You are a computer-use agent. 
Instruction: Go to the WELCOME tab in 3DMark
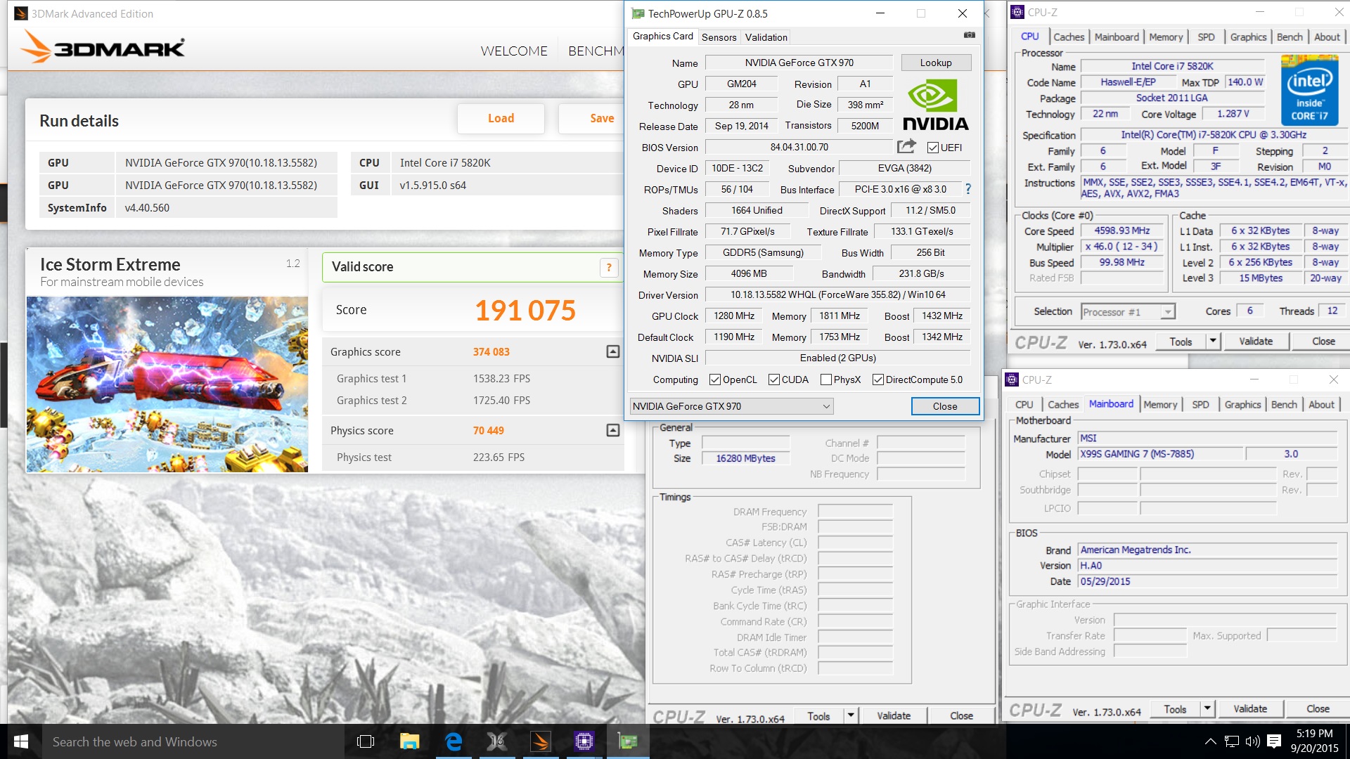tap(514, 51)
